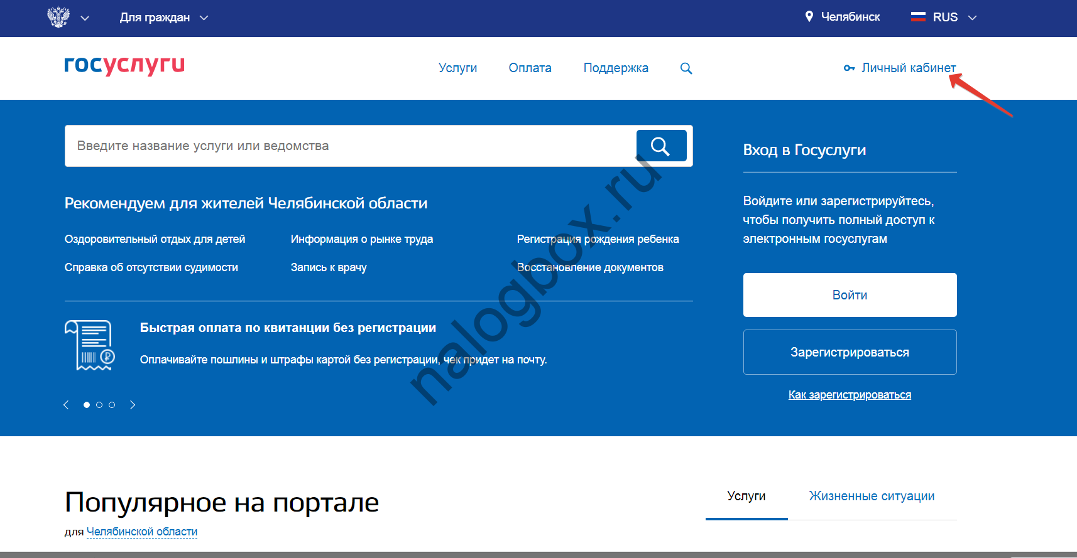This screenshot has height=558, width=1077.
Task: Click the receipt payment icon
Action: click(90, 345)
